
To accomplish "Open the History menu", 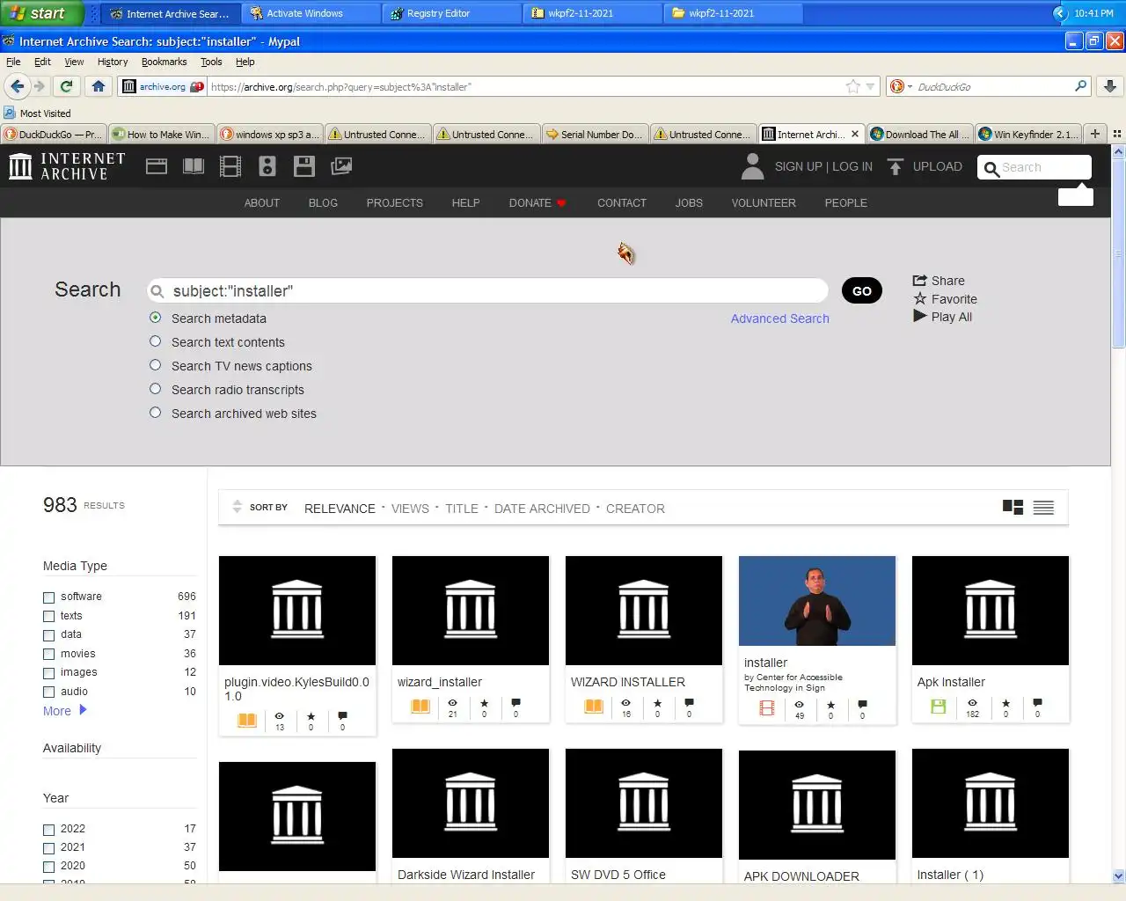I will coord(113,62).
